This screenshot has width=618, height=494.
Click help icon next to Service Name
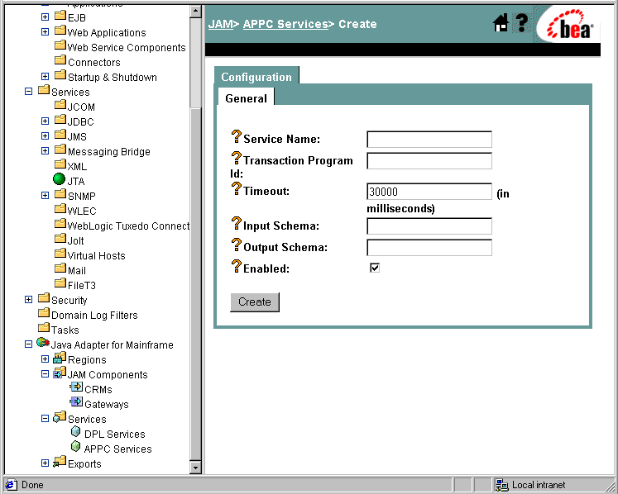click(x=236, y=136)
